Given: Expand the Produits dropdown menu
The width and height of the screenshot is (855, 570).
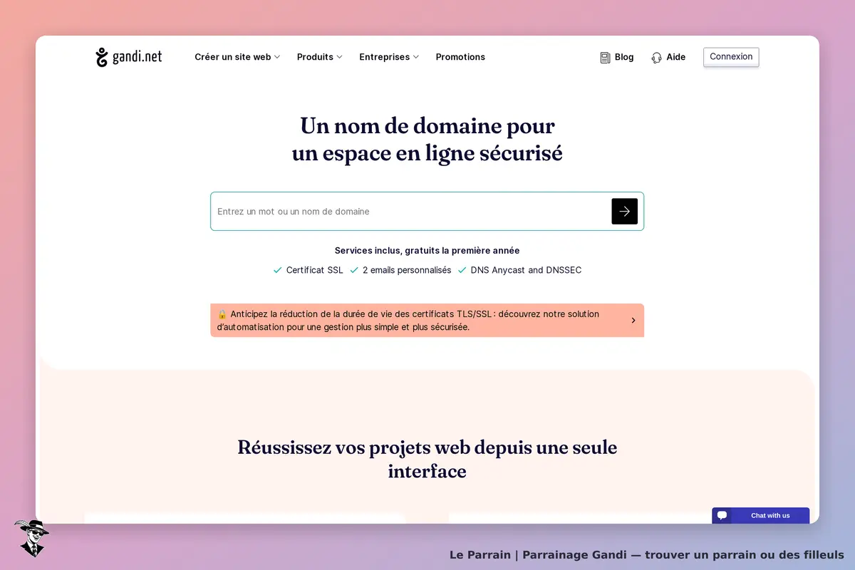Looking at the screenshot, I should 320,57.
